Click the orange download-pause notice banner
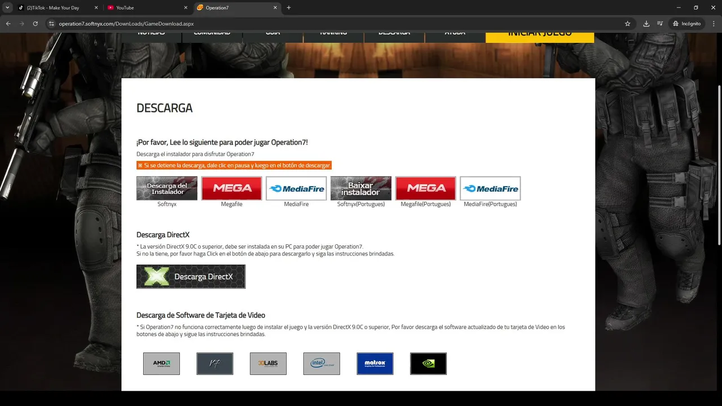The height and width of the screenshot is (406, 722). [234, 165]
